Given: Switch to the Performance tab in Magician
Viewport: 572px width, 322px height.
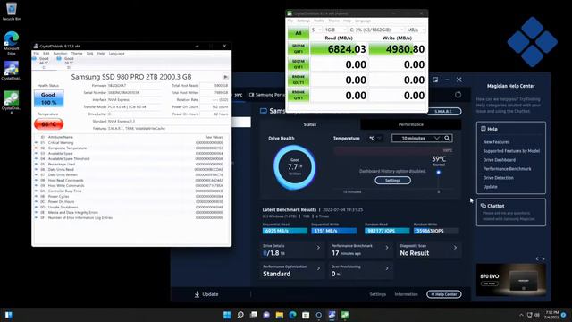Looking at the screenshot, I should 411,124.
